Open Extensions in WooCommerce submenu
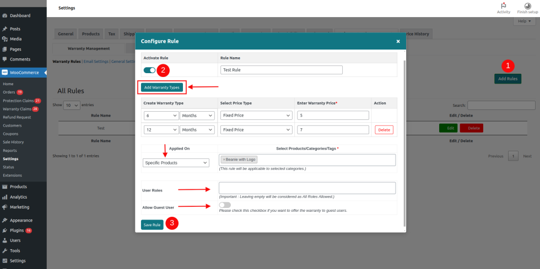540x269 pixels. point(12,175)
